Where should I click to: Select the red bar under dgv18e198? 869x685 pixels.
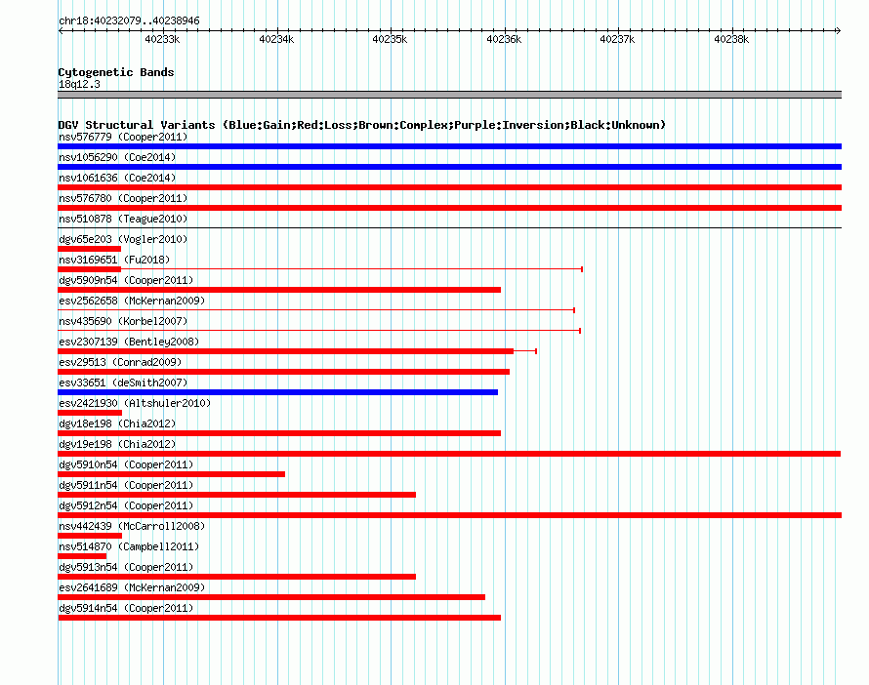tap(279, 433)
